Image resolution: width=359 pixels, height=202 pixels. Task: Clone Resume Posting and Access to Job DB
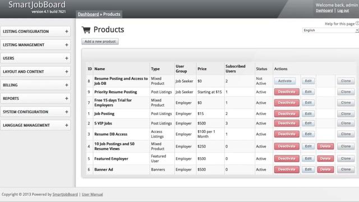coord(346,81)
